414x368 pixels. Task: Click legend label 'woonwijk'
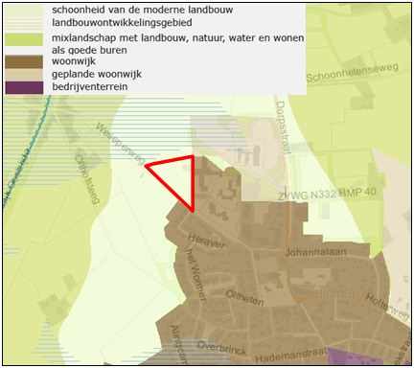click(74, 61)
